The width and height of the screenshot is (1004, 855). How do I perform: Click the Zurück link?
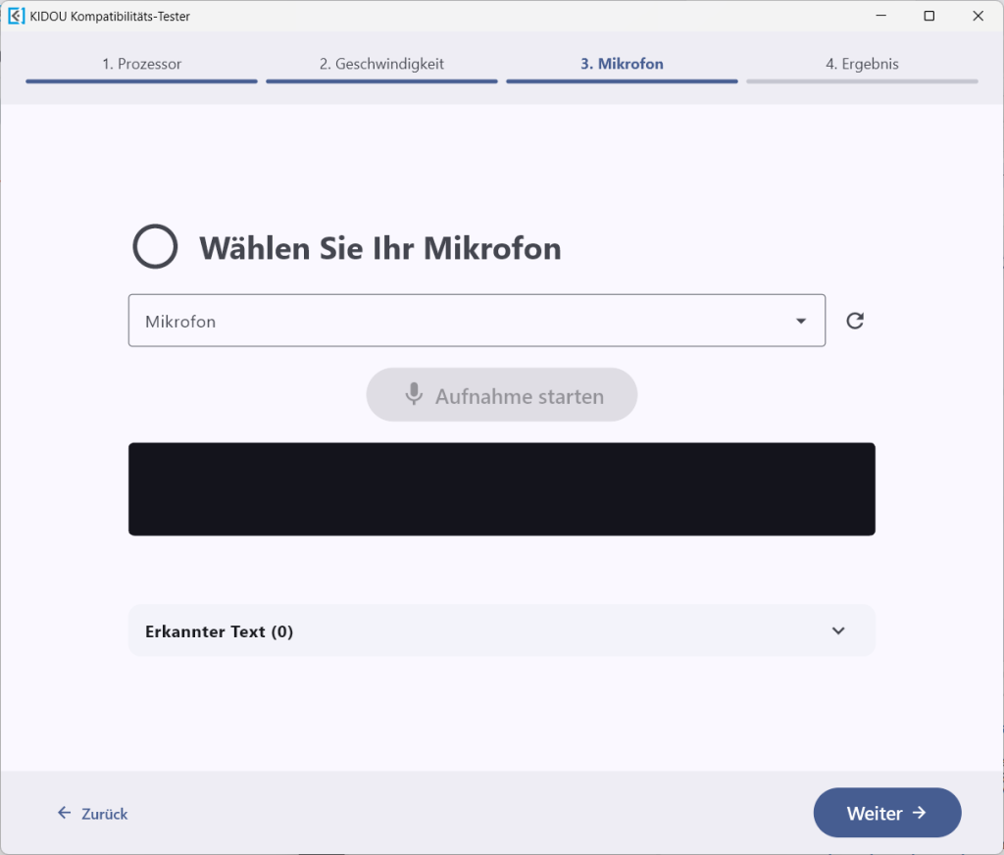pyautogui.click(x=93, y=814)
